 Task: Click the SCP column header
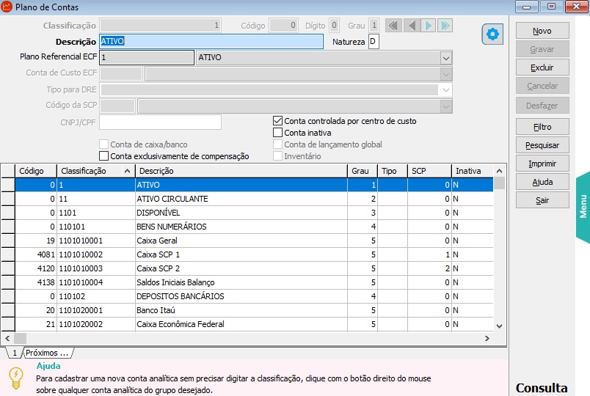coord(429,171)
